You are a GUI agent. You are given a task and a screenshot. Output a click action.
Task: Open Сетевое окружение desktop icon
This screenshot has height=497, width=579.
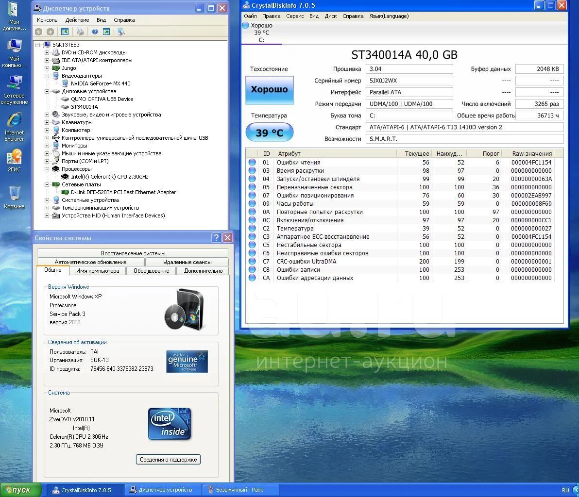click(x=15, y=83)
